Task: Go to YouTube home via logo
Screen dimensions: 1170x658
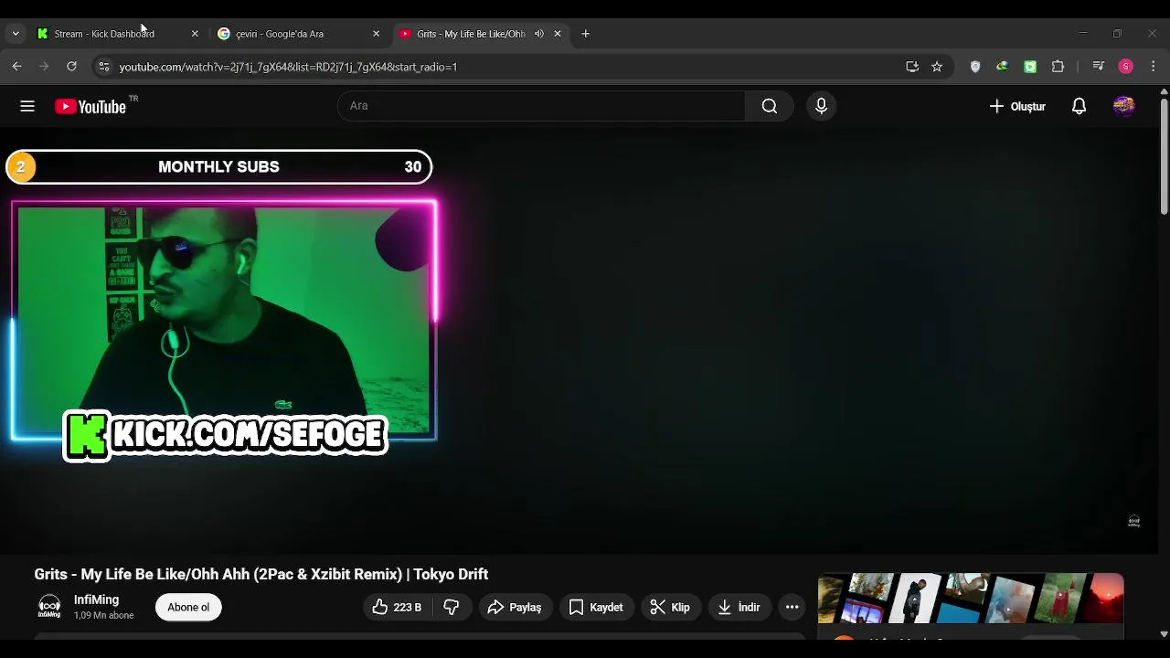Action: 90,106
